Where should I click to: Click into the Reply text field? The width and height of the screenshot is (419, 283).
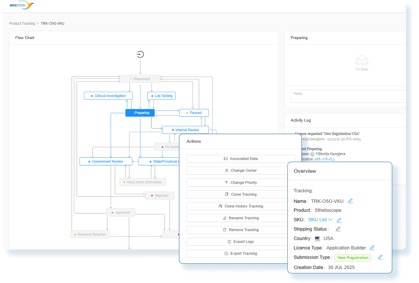tap(348, 96)
